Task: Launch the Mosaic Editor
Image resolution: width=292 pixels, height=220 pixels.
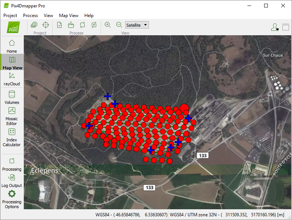Action: [x=12, y=116]
